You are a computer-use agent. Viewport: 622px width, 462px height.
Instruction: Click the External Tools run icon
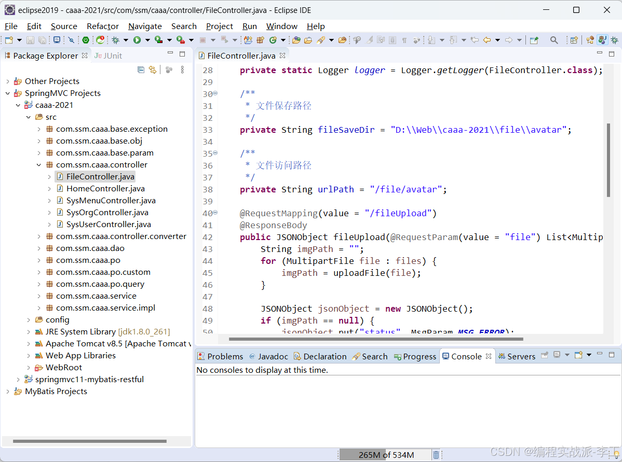[x=181, y=40]
